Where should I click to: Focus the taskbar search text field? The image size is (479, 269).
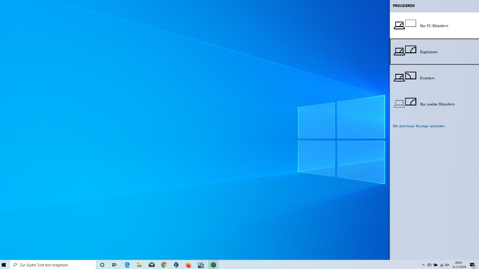tap(53, 265)
